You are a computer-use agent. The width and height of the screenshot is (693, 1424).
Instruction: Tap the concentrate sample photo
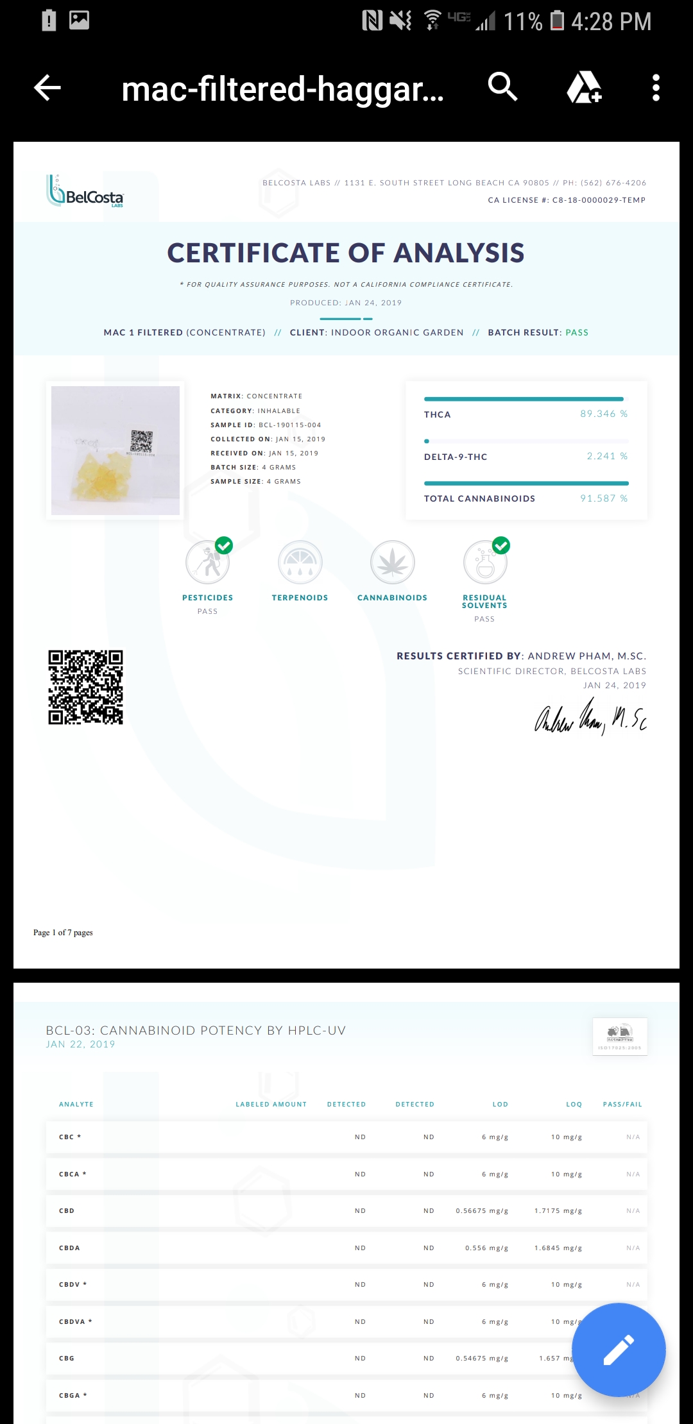click(116, 450)
